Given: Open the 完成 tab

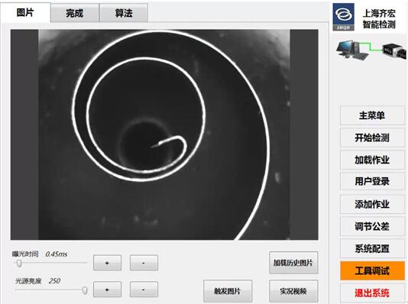Looking at the screenshot, I should pyautogui.click(x=75, y=13).
